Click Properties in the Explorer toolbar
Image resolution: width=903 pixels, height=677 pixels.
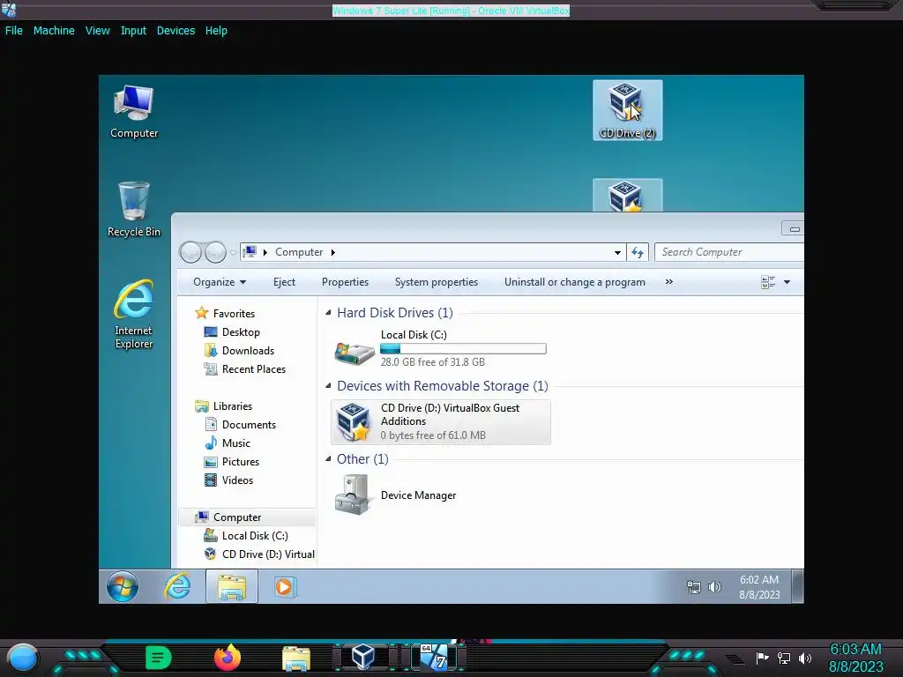pyautogui.click(x=345, y=282)
